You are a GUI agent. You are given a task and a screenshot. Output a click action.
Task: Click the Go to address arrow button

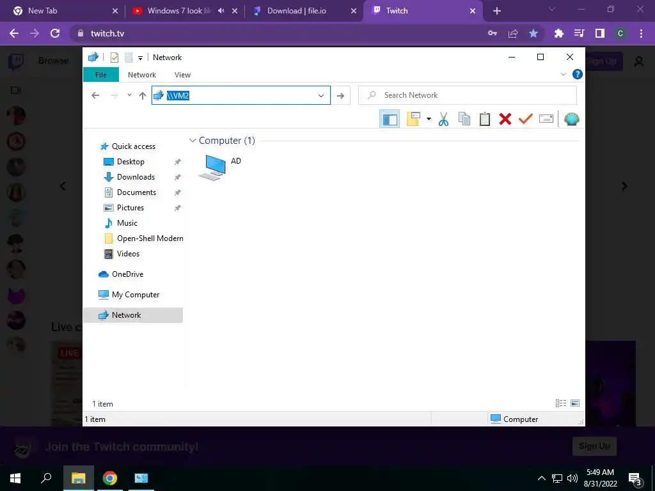pos(340,96)
